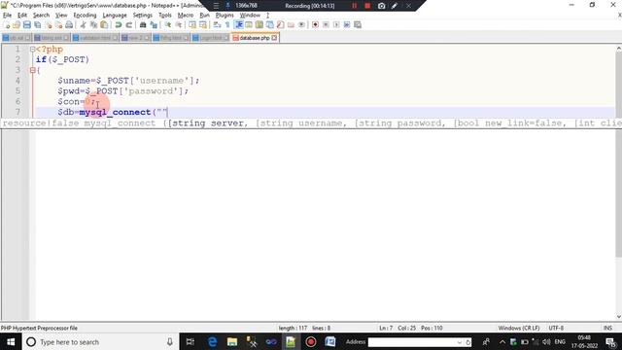Open Function List panel icon
The image size is (622, 350).
click(x=281, y=24)
